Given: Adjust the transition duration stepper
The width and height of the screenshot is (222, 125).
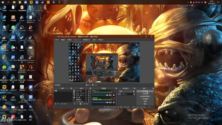Looking at the screenshot, I should click(x=134, y=94).
